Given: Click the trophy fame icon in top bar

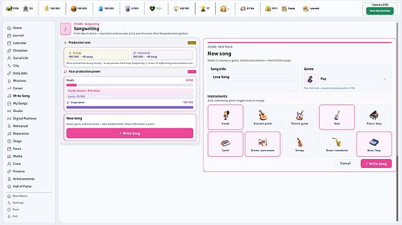Looking at the screenshot, I should (x=203, y=9).
